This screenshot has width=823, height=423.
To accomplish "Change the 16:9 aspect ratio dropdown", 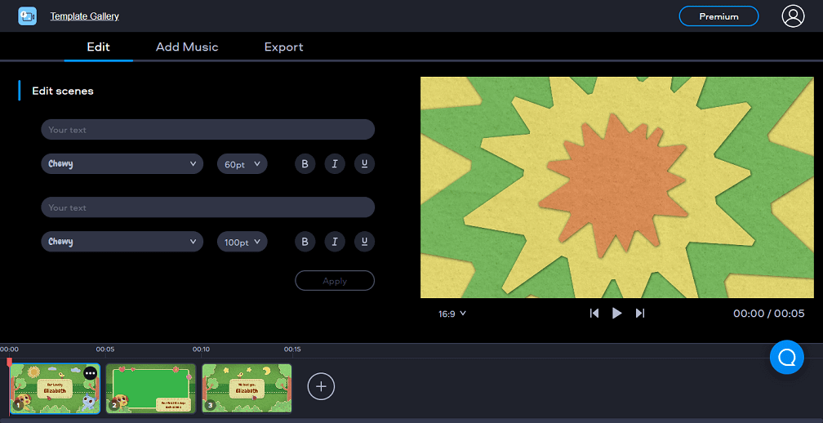I will [452, 314].
